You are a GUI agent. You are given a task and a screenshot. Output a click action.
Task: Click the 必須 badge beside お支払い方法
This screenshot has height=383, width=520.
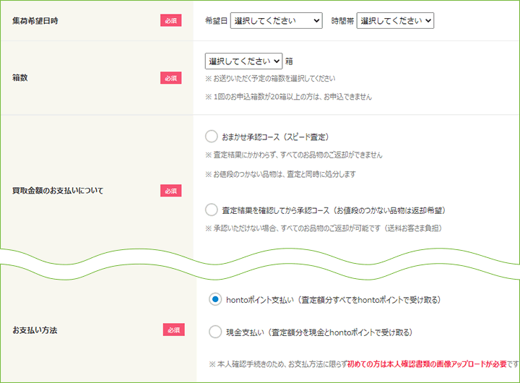coord(174,330)
